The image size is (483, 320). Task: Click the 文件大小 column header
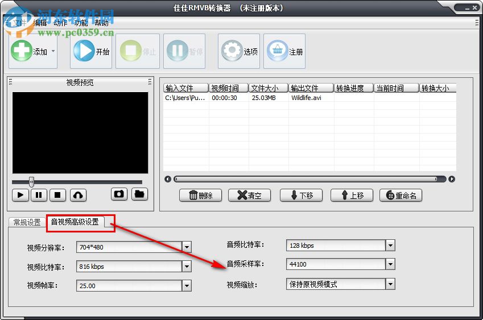(x=269, y=88)
